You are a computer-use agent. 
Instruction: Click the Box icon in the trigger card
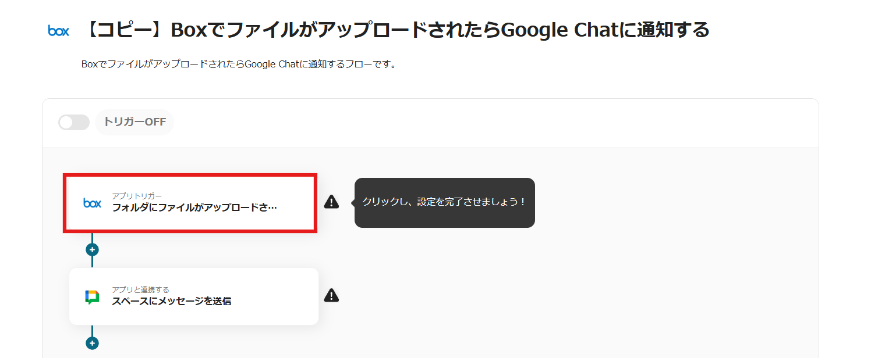tap(92, 203)
